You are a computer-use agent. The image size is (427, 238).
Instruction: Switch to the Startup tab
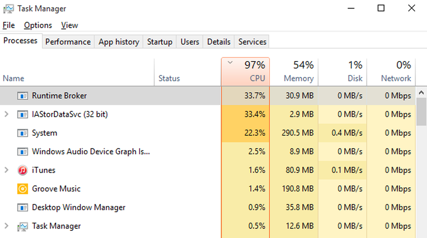click(160, 42)
